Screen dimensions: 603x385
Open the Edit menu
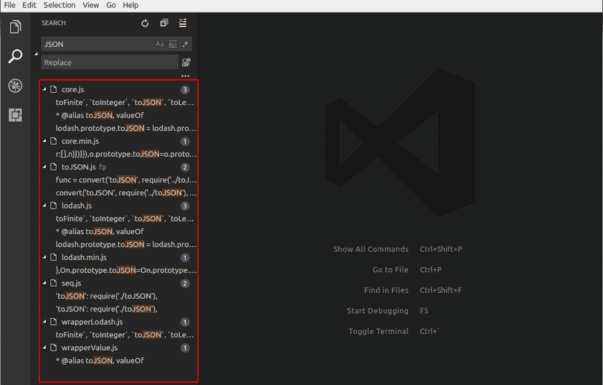click(x=29, y=5)
